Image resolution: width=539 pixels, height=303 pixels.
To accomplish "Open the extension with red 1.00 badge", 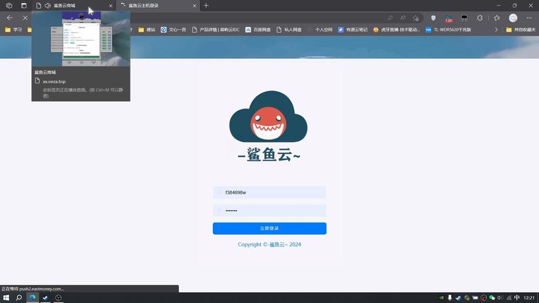I will 449,19.
